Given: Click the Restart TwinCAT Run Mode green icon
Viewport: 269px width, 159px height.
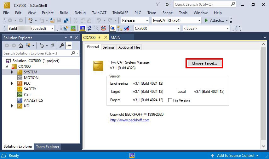Looking at the screenshot, I should click(73, 28).
